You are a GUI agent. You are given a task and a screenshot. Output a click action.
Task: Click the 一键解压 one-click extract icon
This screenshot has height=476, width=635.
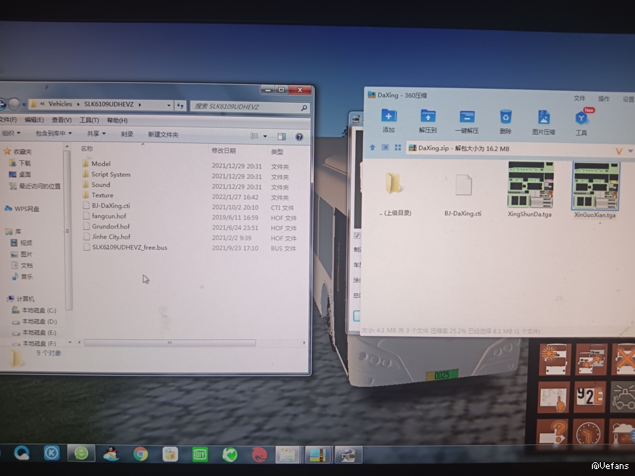(466, 117)
